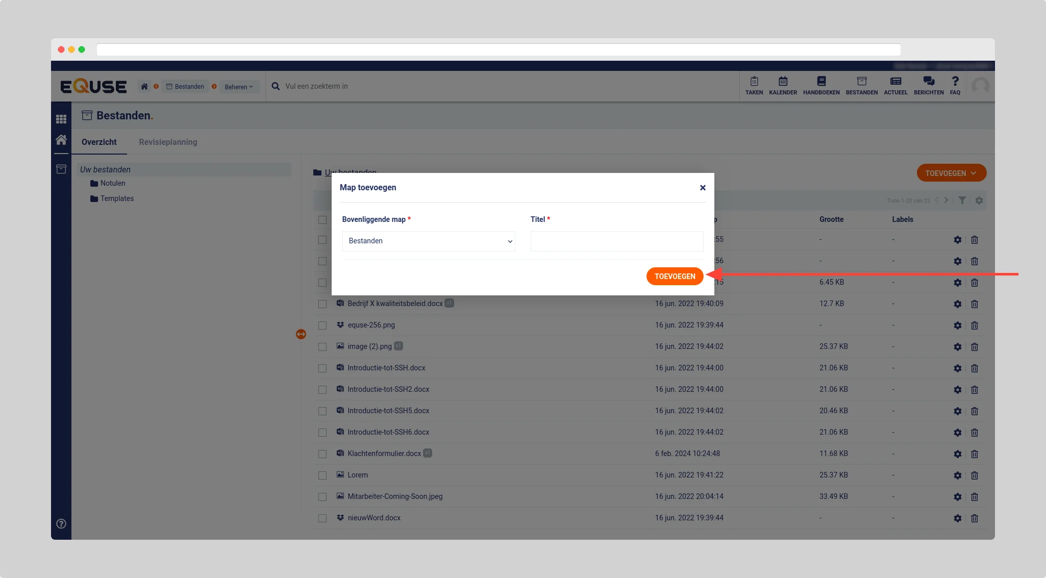Click Toevoegen button in the dialog
The height and width of the screenshot is (578, 1046).
[675, 277]
